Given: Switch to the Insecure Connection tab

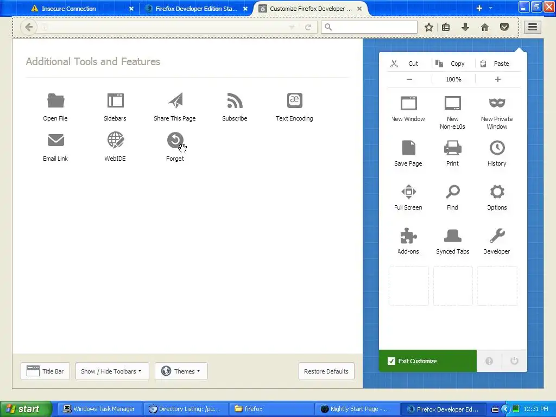Looking at the screenshot, I should point(80,9).
